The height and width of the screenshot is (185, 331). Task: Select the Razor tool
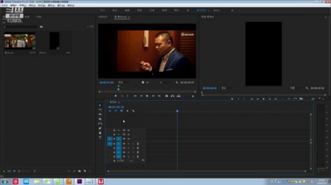click(x=100, y=119)
